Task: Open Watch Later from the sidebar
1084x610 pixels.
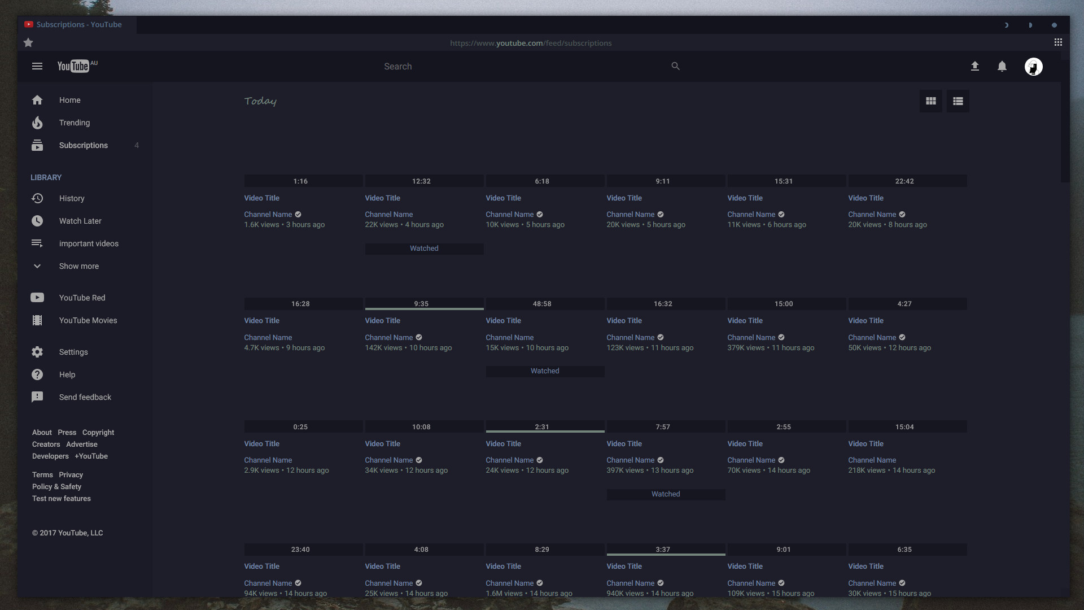Action: point(80,221)
